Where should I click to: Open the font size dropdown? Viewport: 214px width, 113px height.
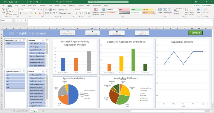click(37, 10)
